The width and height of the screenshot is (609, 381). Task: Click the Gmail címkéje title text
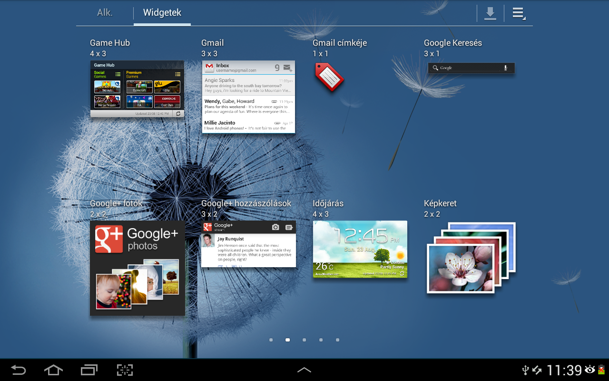(340, 43)
